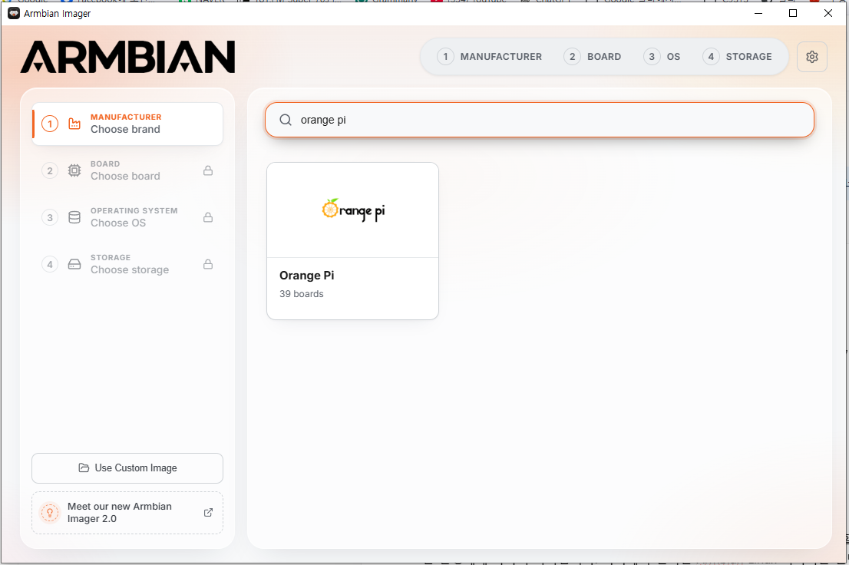849x565 pixels.
Task: Open Meet our new Armbian Imager 2.0 link
Action: (x=127, y=513)
